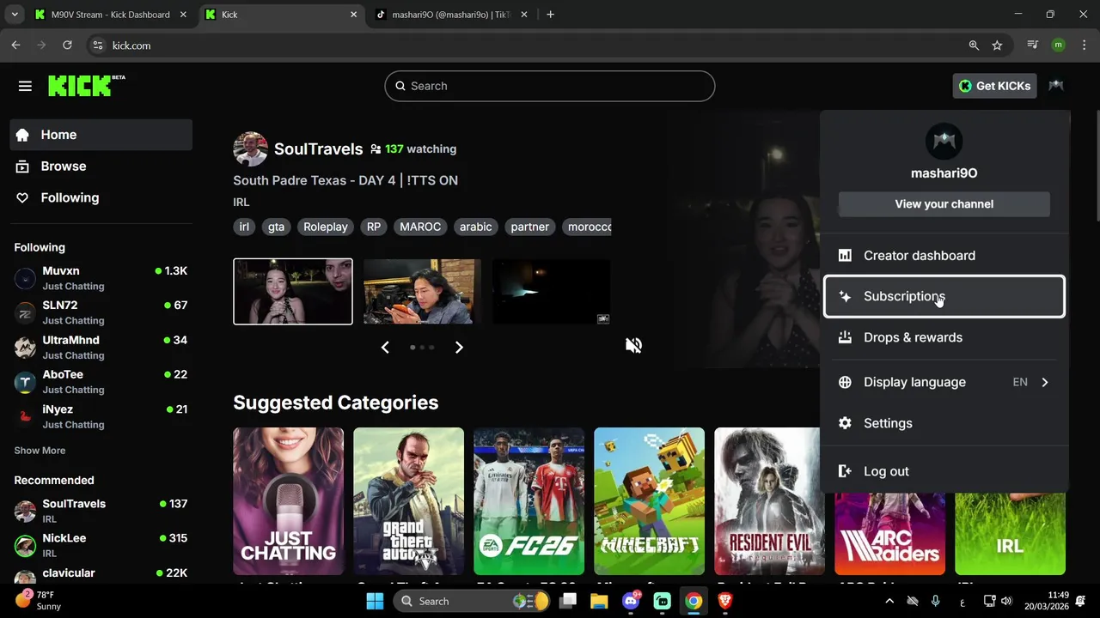Click the 'irl' tag
The image size is (1100, 618).
244,227
